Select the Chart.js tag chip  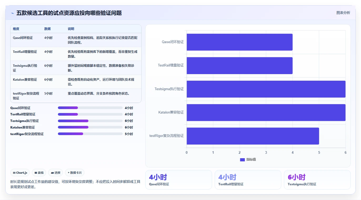pyautogui.click(x=20, y=173)
